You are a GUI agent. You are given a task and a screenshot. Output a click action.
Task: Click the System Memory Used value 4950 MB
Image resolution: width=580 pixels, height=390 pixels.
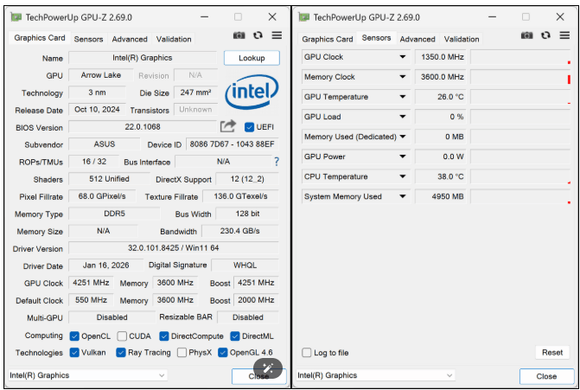coord(442,197)
